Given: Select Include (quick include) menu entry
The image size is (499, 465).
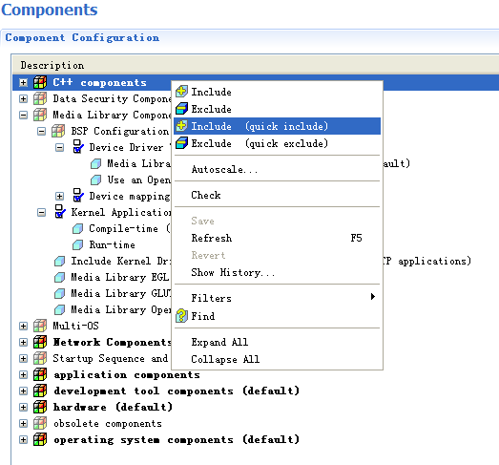Looking at the screenshot, I should [x=278, y=126].
